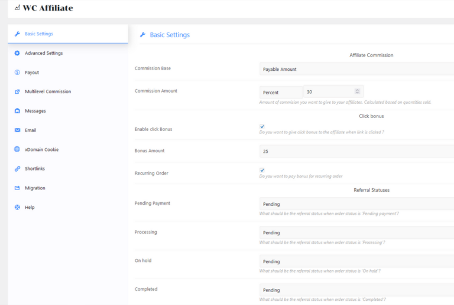Click the Click bonus section heading
454x305 pixels.
(x=371, y=116)
